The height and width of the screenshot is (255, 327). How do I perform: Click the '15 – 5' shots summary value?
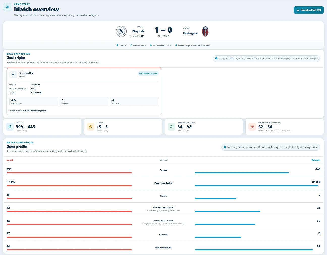(x=102, y=127)
